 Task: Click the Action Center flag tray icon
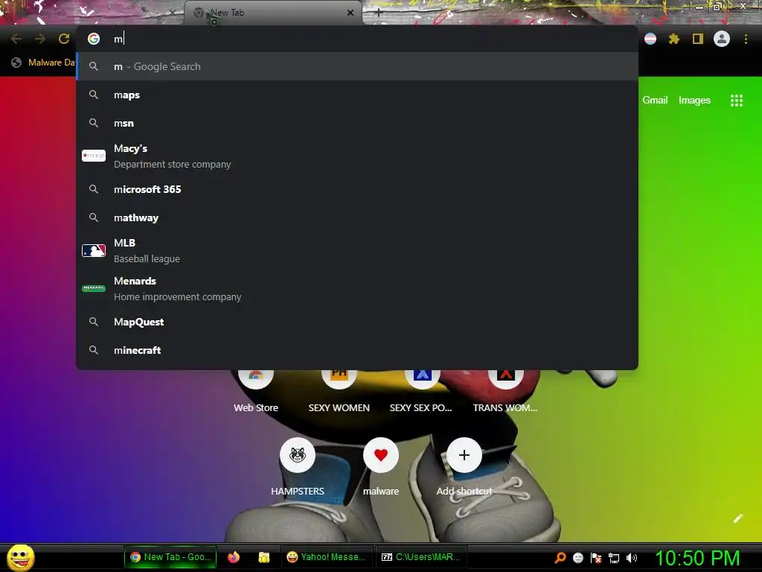(x=596, y=557)
